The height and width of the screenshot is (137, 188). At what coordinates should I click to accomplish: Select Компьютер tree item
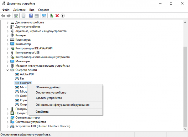point(23,44)
